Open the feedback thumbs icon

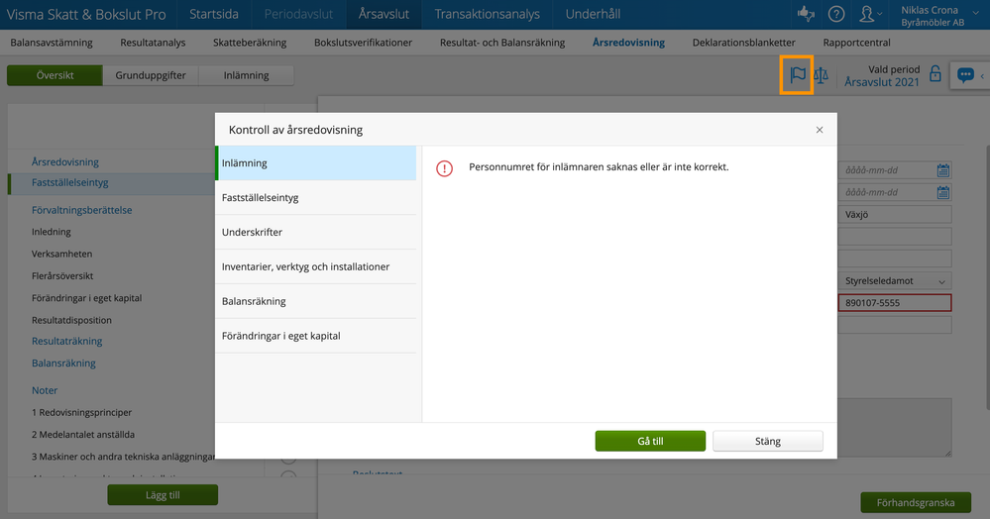pos(804,14)
